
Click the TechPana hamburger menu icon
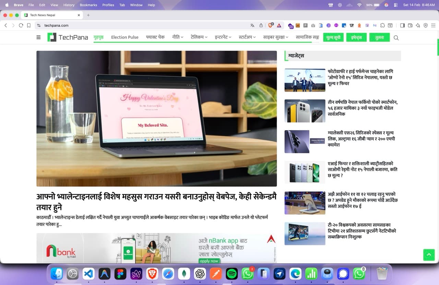pos(38,37)
